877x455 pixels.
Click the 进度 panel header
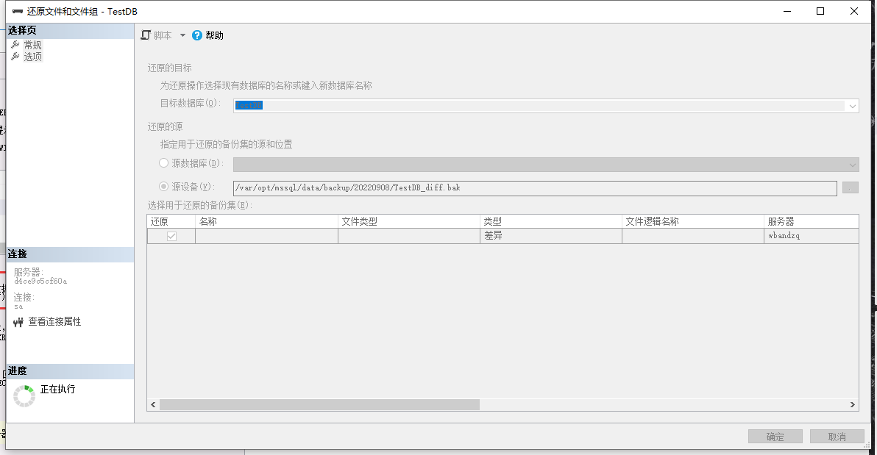pyautogui.click(x=70, y=371)
